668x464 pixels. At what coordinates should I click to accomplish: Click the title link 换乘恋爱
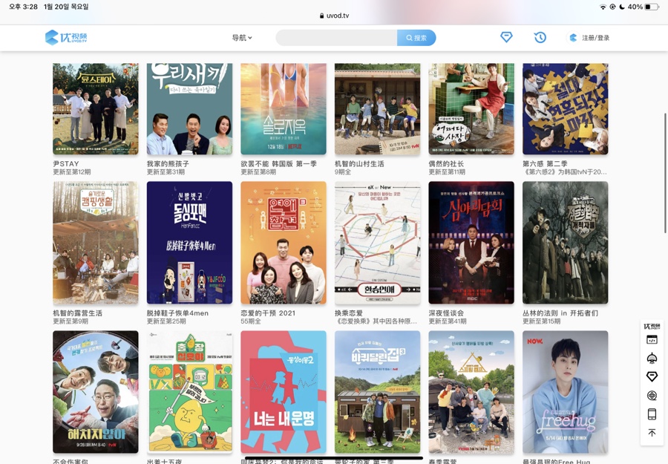[349, 313]
